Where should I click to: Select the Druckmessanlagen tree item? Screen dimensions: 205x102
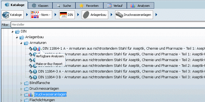(x=44, y=89)
